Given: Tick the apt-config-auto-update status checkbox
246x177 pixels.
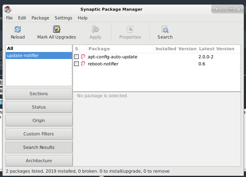Looking at the screenshot, I should point(76,57).
